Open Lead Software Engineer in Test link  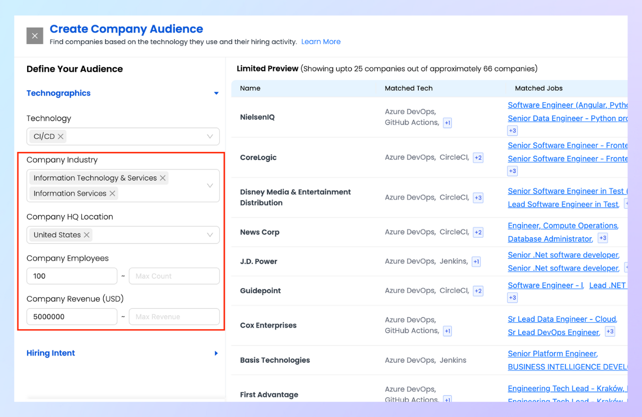tap(563, 204)
